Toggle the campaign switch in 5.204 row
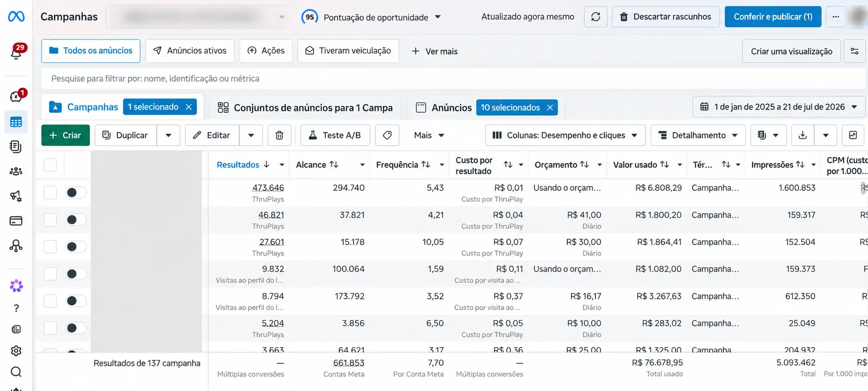Image resolution: width=868 pixels, height=391 pixels. [76, 328]
